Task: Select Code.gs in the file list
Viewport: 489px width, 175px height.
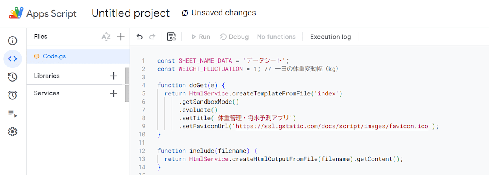Action: (x=54, y=56)
